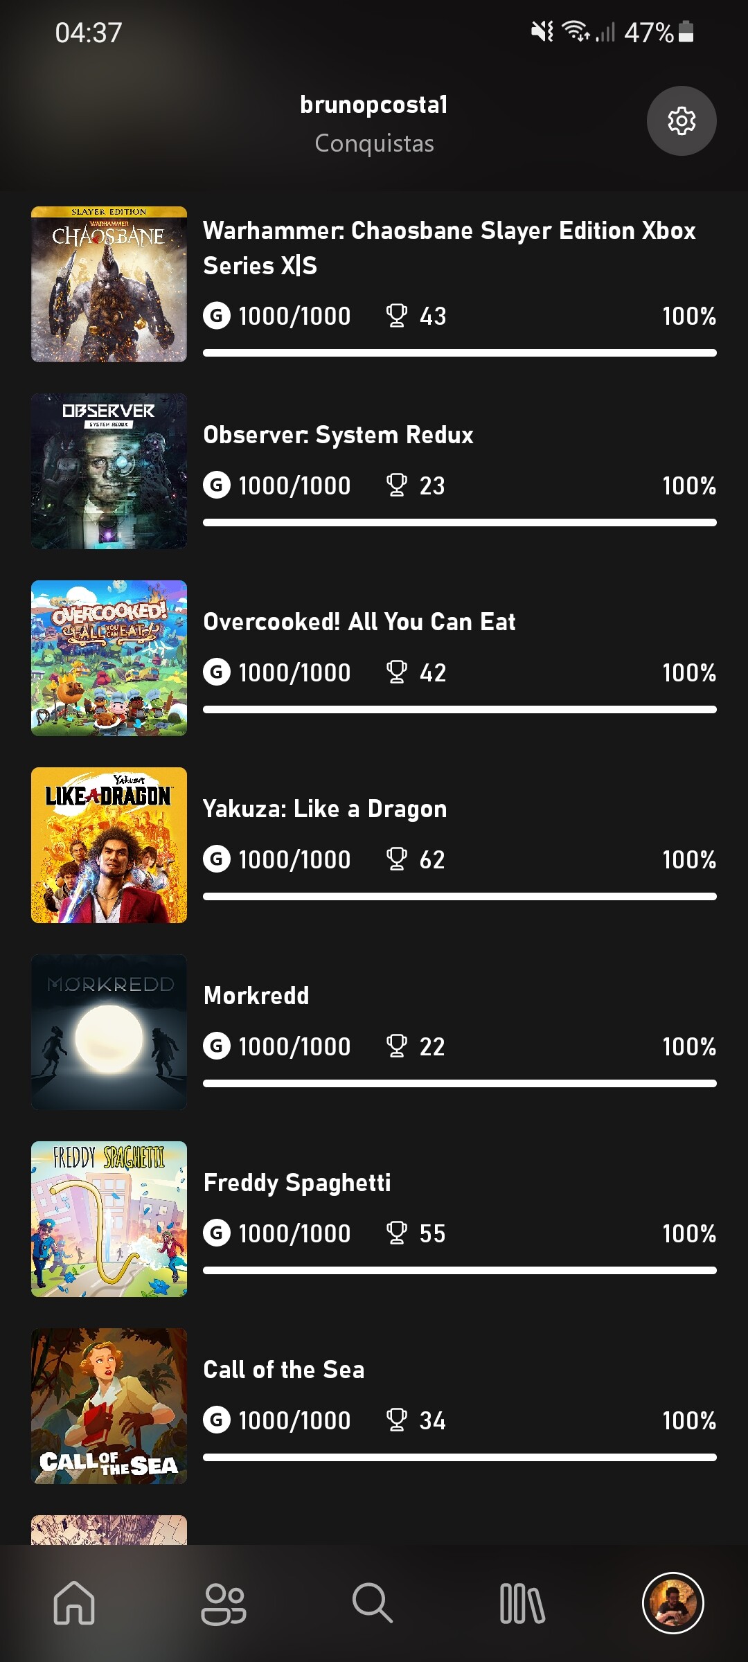Select the Morkredd game title
748x1662 pixels.
point(256,996)
